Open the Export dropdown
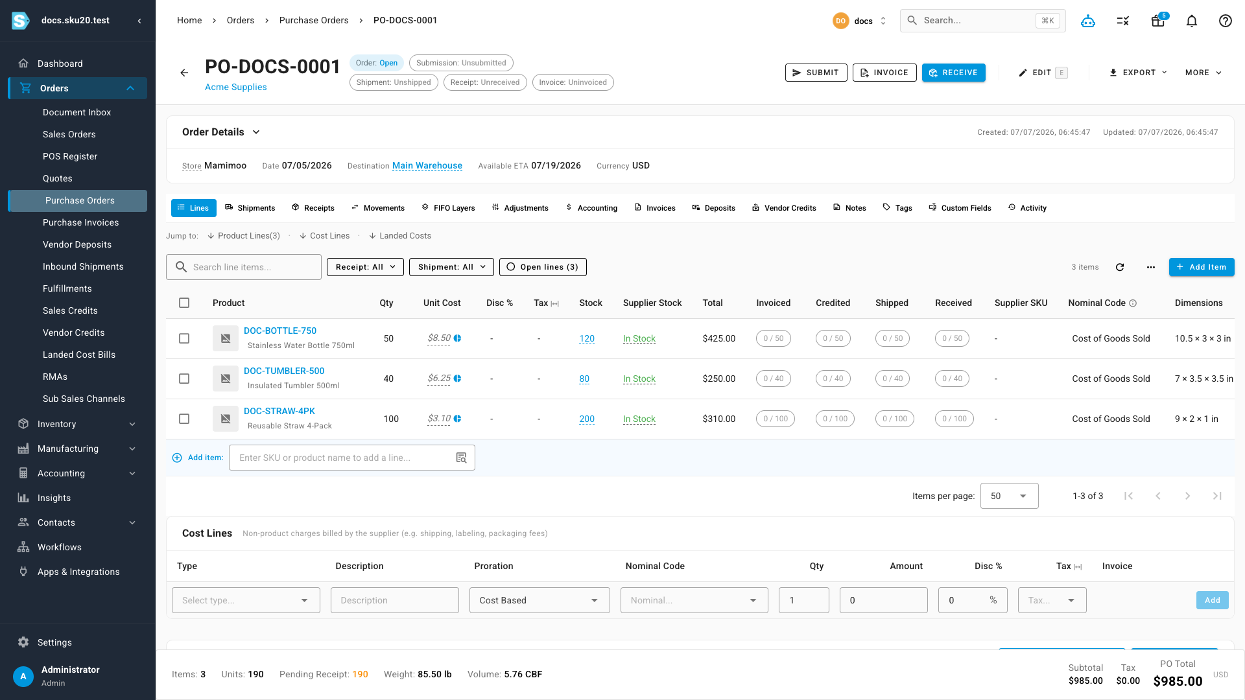This screenshot has width=1245, height=700. pos(1138,73)
